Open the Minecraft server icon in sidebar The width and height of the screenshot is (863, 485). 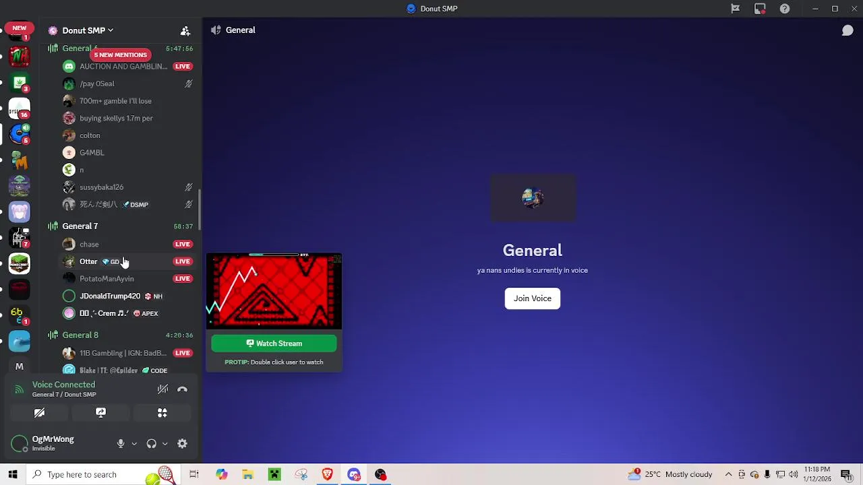[20, 263]
